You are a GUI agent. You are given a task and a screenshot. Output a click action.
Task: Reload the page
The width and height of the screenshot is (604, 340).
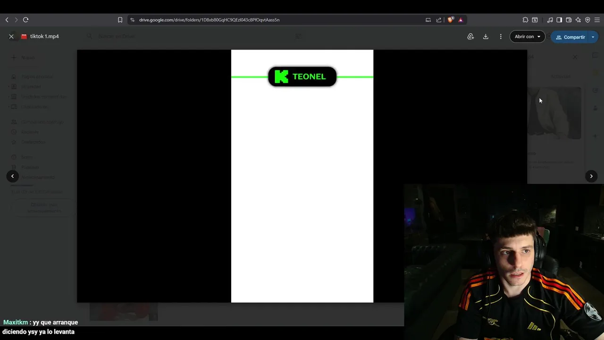26,20
